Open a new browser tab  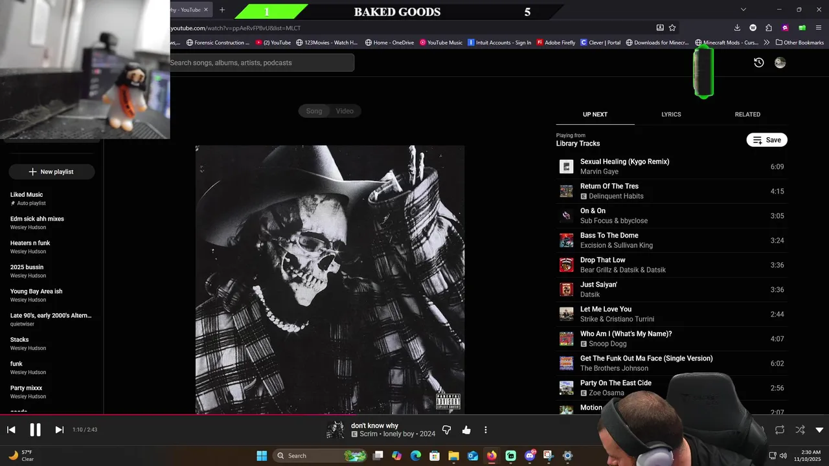click(x=222, y=10)
